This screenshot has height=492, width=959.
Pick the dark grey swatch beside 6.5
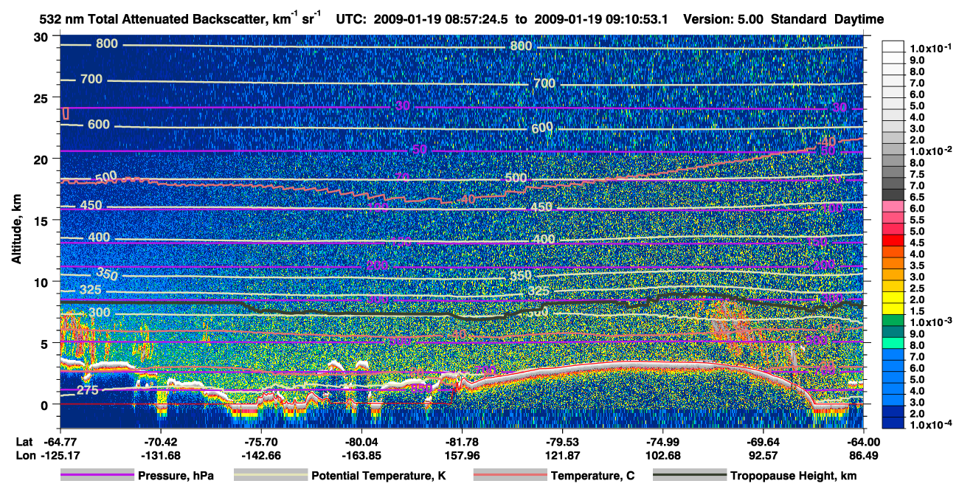894,195
